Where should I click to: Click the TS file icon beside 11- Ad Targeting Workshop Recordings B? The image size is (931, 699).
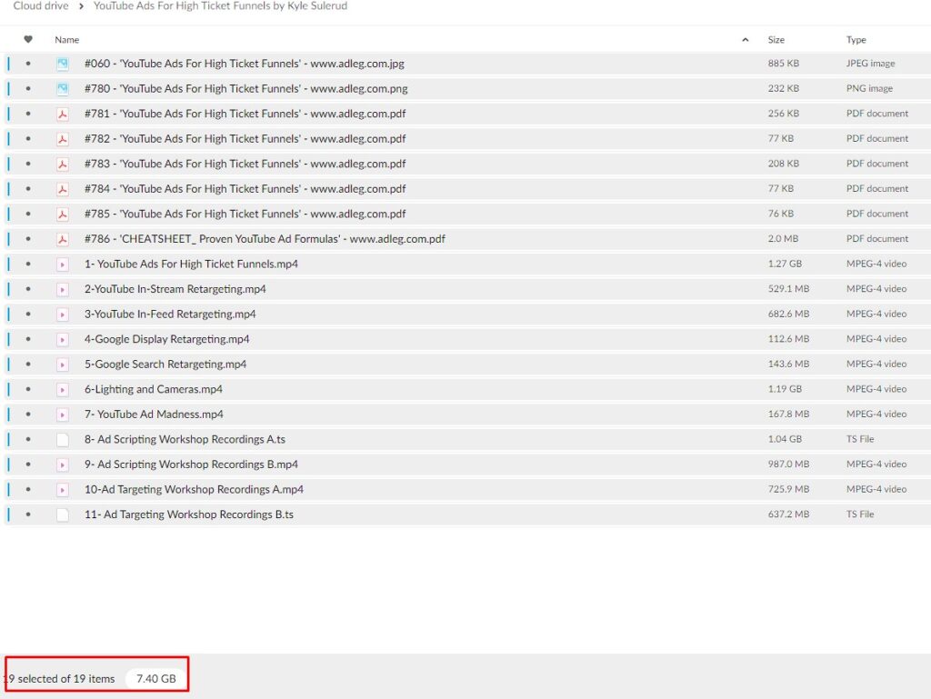click(x=62, y=514)
